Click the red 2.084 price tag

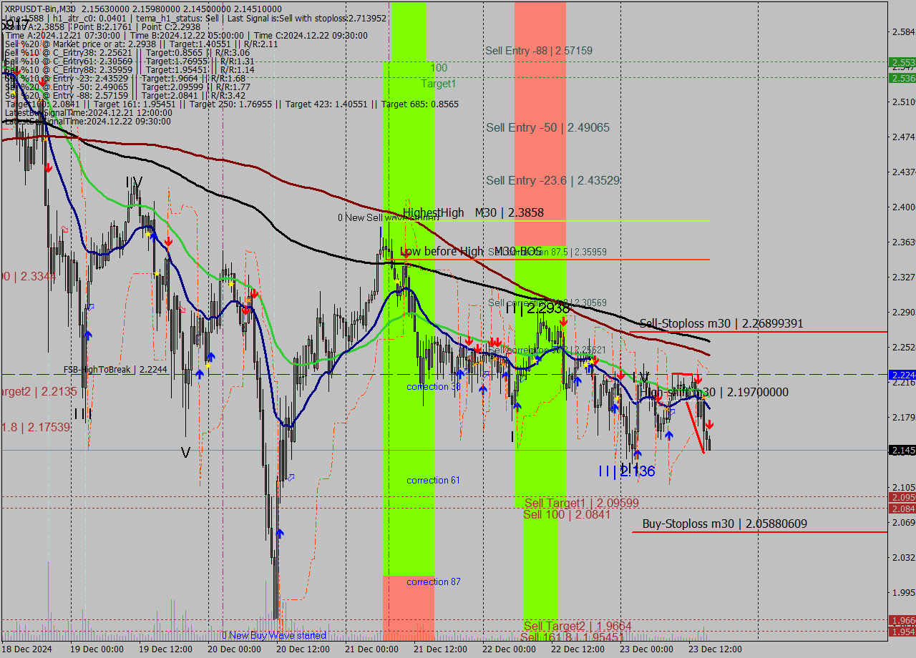[902, 509]
